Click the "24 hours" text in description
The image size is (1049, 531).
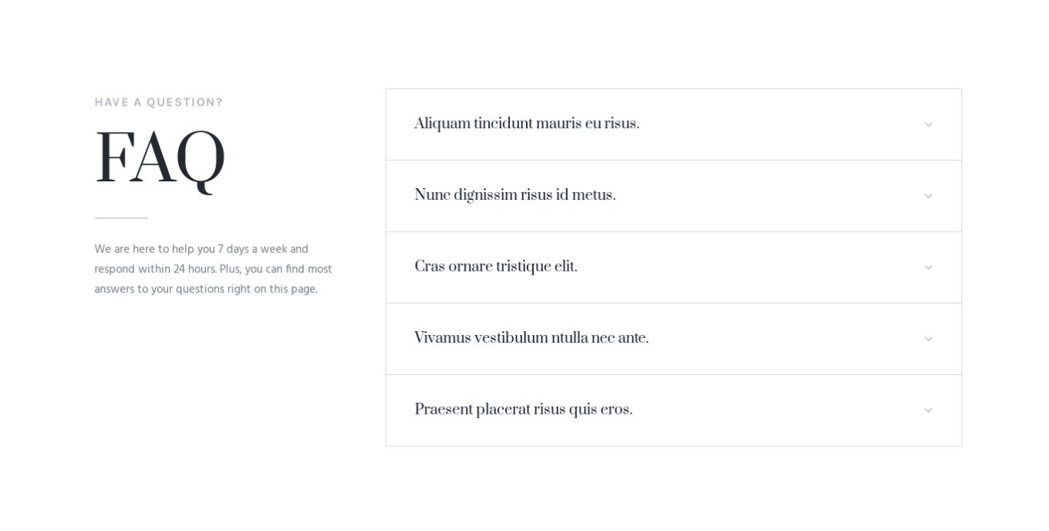point(194,269)
